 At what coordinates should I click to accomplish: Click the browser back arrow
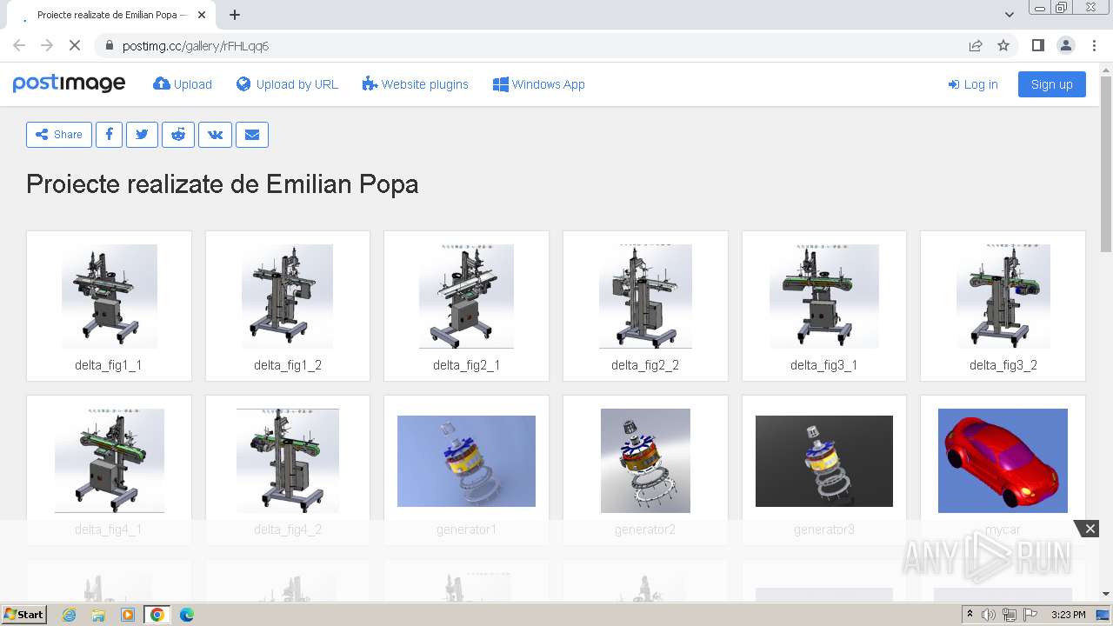[19, 45]
